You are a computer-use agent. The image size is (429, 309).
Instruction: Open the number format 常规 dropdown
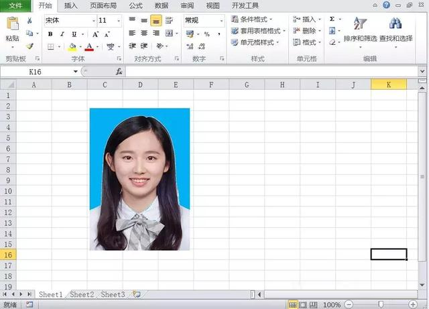pos(221,21)
